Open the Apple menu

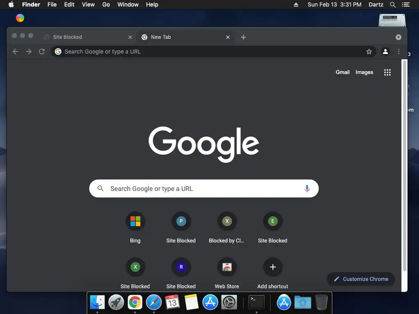(11, 4)
